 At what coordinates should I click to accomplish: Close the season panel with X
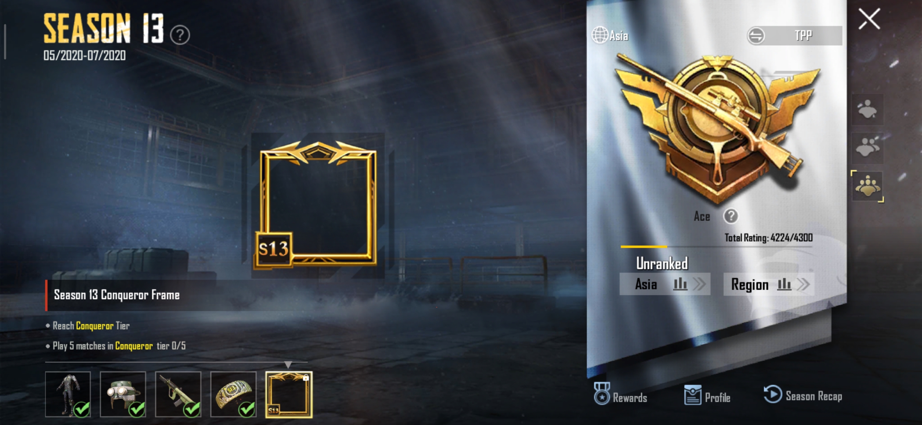click(x=869, y=19)
